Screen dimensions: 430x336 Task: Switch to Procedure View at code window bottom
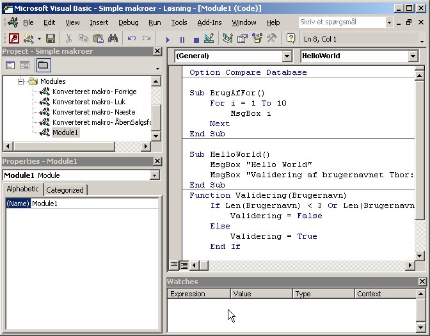(174, 265)
